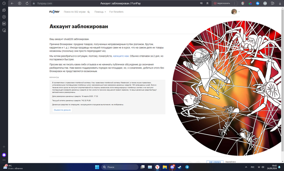Click the padlock site security icon
The width and height of the screenshot is (284, 171).
[x=34, y=3]
